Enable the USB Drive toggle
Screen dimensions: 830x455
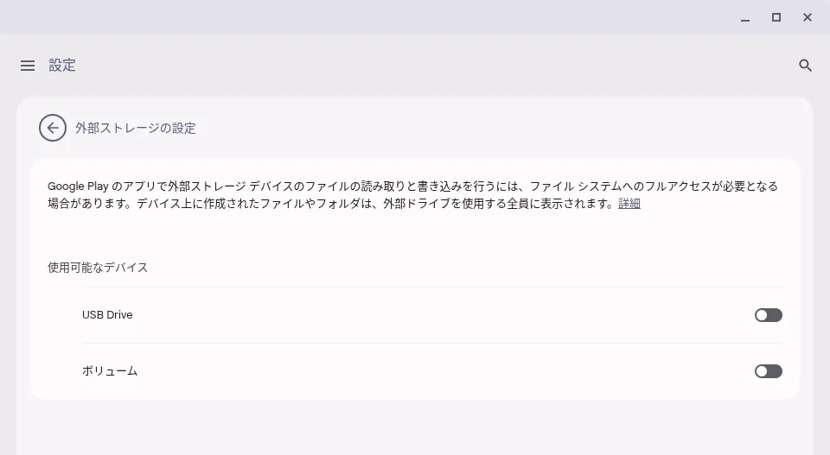[768, 315]
